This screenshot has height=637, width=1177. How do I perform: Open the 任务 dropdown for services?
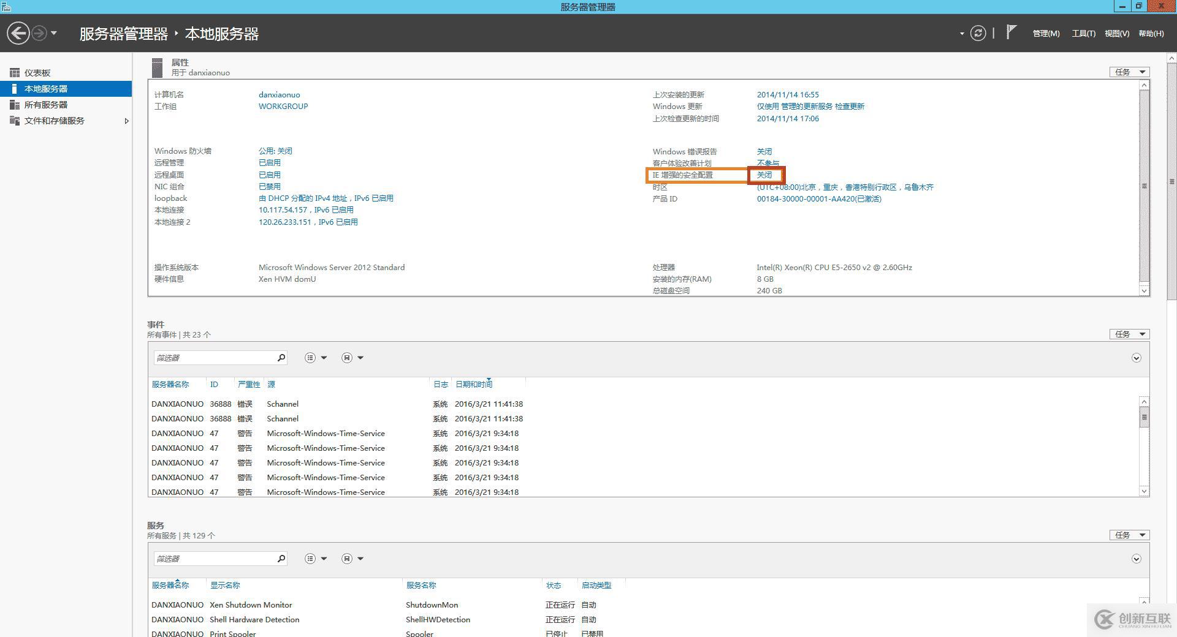tap(1129, 535)
